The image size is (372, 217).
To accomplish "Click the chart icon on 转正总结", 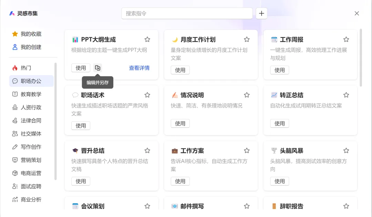I will 274,95.
